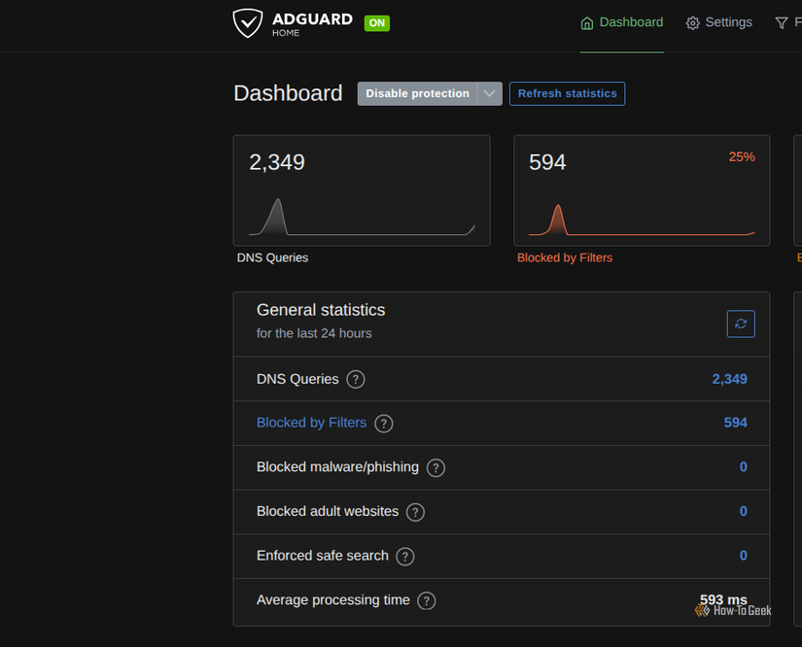The image size is (802, 647).
Task: Open the Dashboard tab
Action: click(622, 22)
